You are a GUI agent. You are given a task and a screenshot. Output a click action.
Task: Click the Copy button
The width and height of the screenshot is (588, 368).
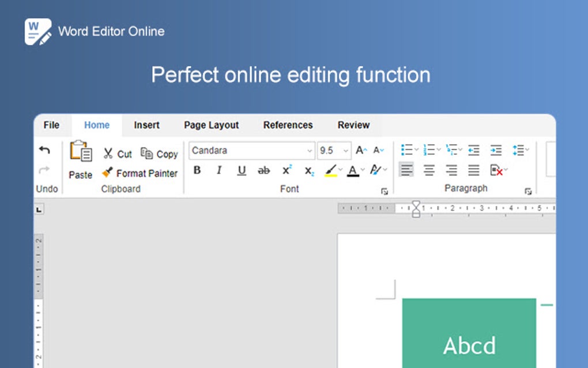pyautogui.click(x=159, y=153)
